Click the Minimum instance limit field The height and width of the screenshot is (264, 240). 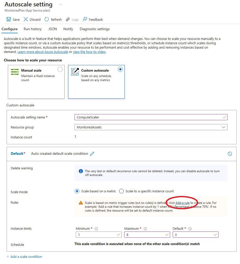(99, 235)
